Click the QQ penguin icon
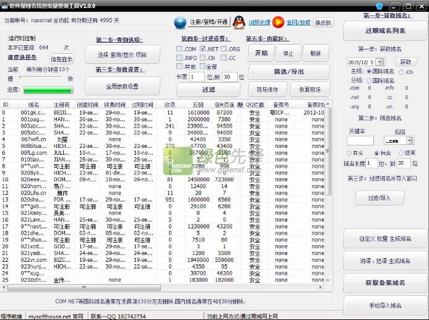Image resolution: width=429 pixels, height=320 pixels. pyautogui.click(x=239, y=22)
